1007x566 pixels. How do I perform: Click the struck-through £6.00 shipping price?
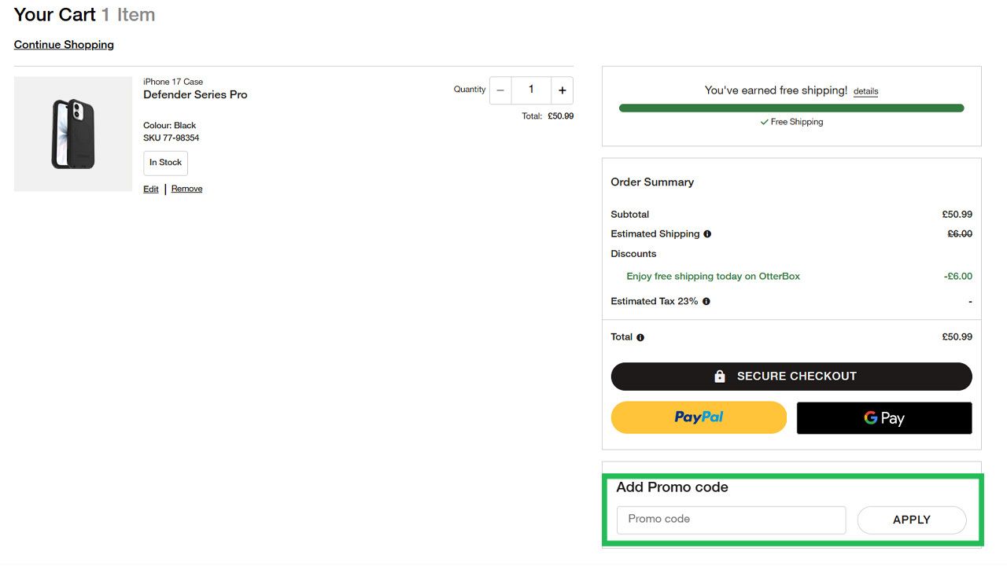[960, 234]
